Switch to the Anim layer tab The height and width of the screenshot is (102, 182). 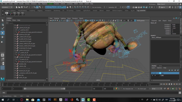(x=160, y=66)
